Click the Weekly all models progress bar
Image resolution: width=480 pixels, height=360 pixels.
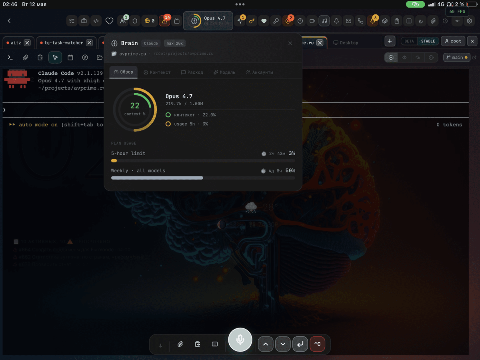pyautogui.click(x=203, y=178)
